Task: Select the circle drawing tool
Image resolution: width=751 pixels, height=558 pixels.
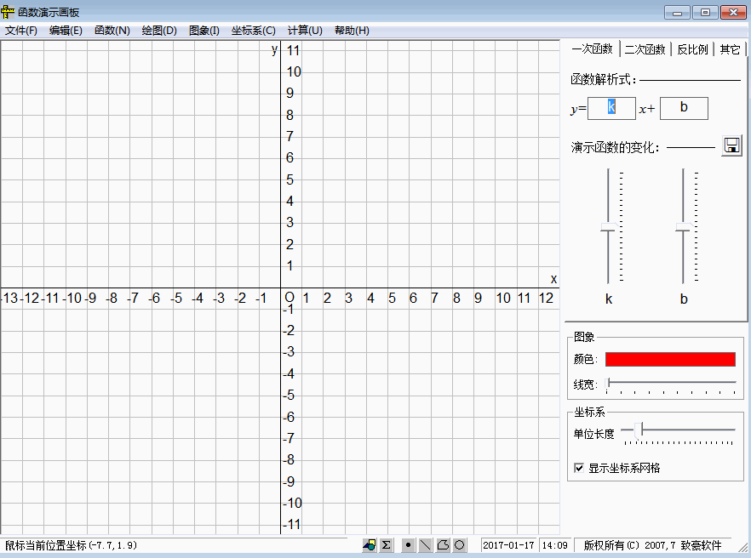Action: [x=459, y=545]
